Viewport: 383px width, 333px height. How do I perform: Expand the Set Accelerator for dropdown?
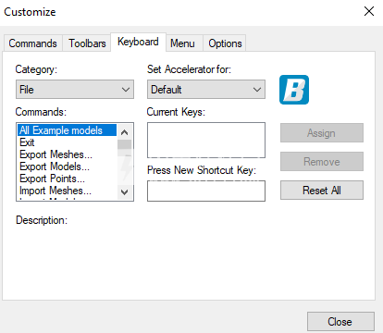click(206, 90)
